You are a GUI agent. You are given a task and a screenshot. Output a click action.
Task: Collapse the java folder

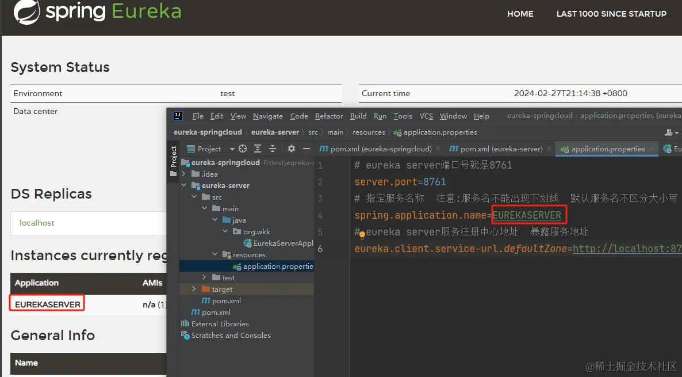pos(215,220)
